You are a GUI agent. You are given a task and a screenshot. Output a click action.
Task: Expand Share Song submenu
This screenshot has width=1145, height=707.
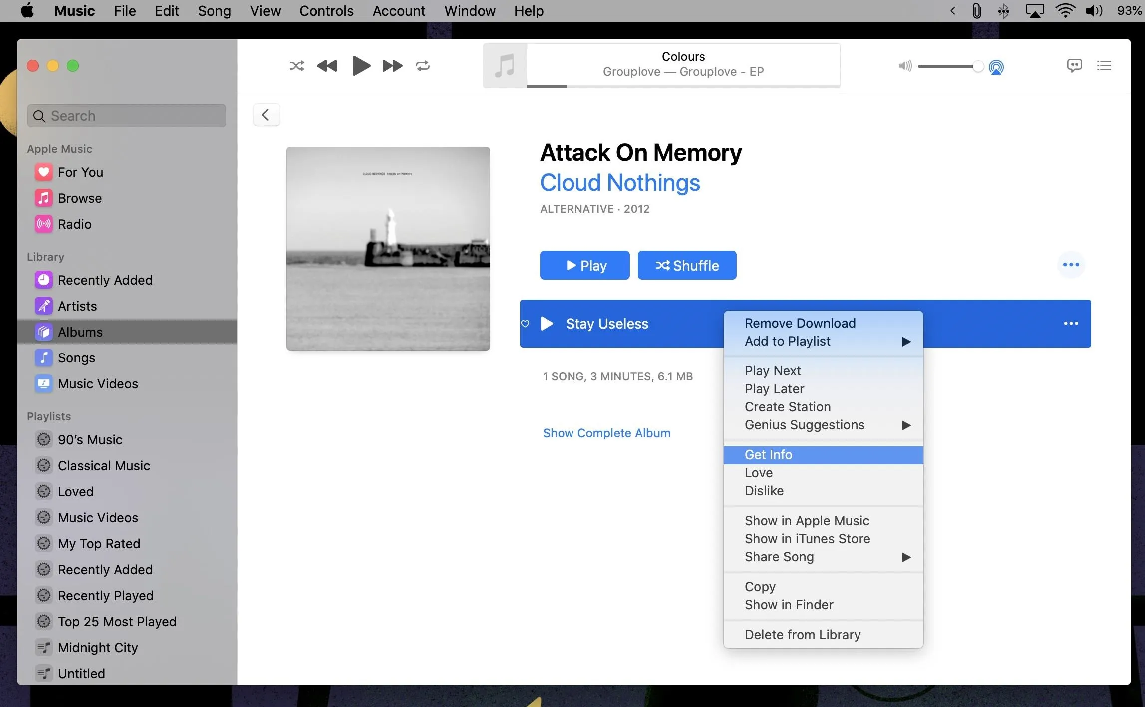(824, 557)
